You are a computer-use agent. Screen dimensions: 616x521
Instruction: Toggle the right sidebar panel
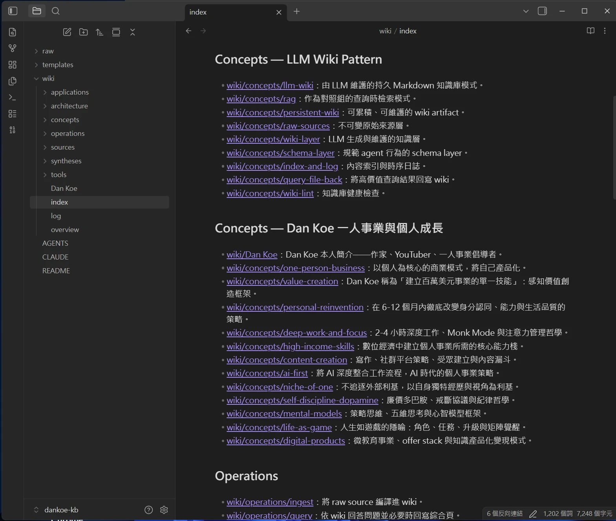pos(542,11)
